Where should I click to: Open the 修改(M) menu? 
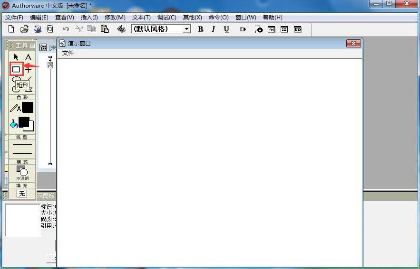115,18
